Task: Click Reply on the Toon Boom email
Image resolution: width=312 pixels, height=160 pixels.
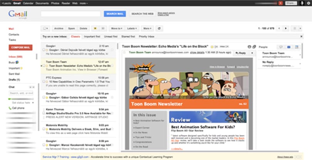Action: tap(241, 53)
